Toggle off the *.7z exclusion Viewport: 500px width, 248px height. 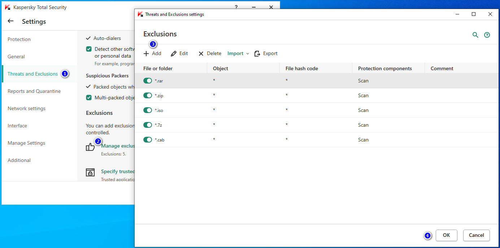point(148,125)
